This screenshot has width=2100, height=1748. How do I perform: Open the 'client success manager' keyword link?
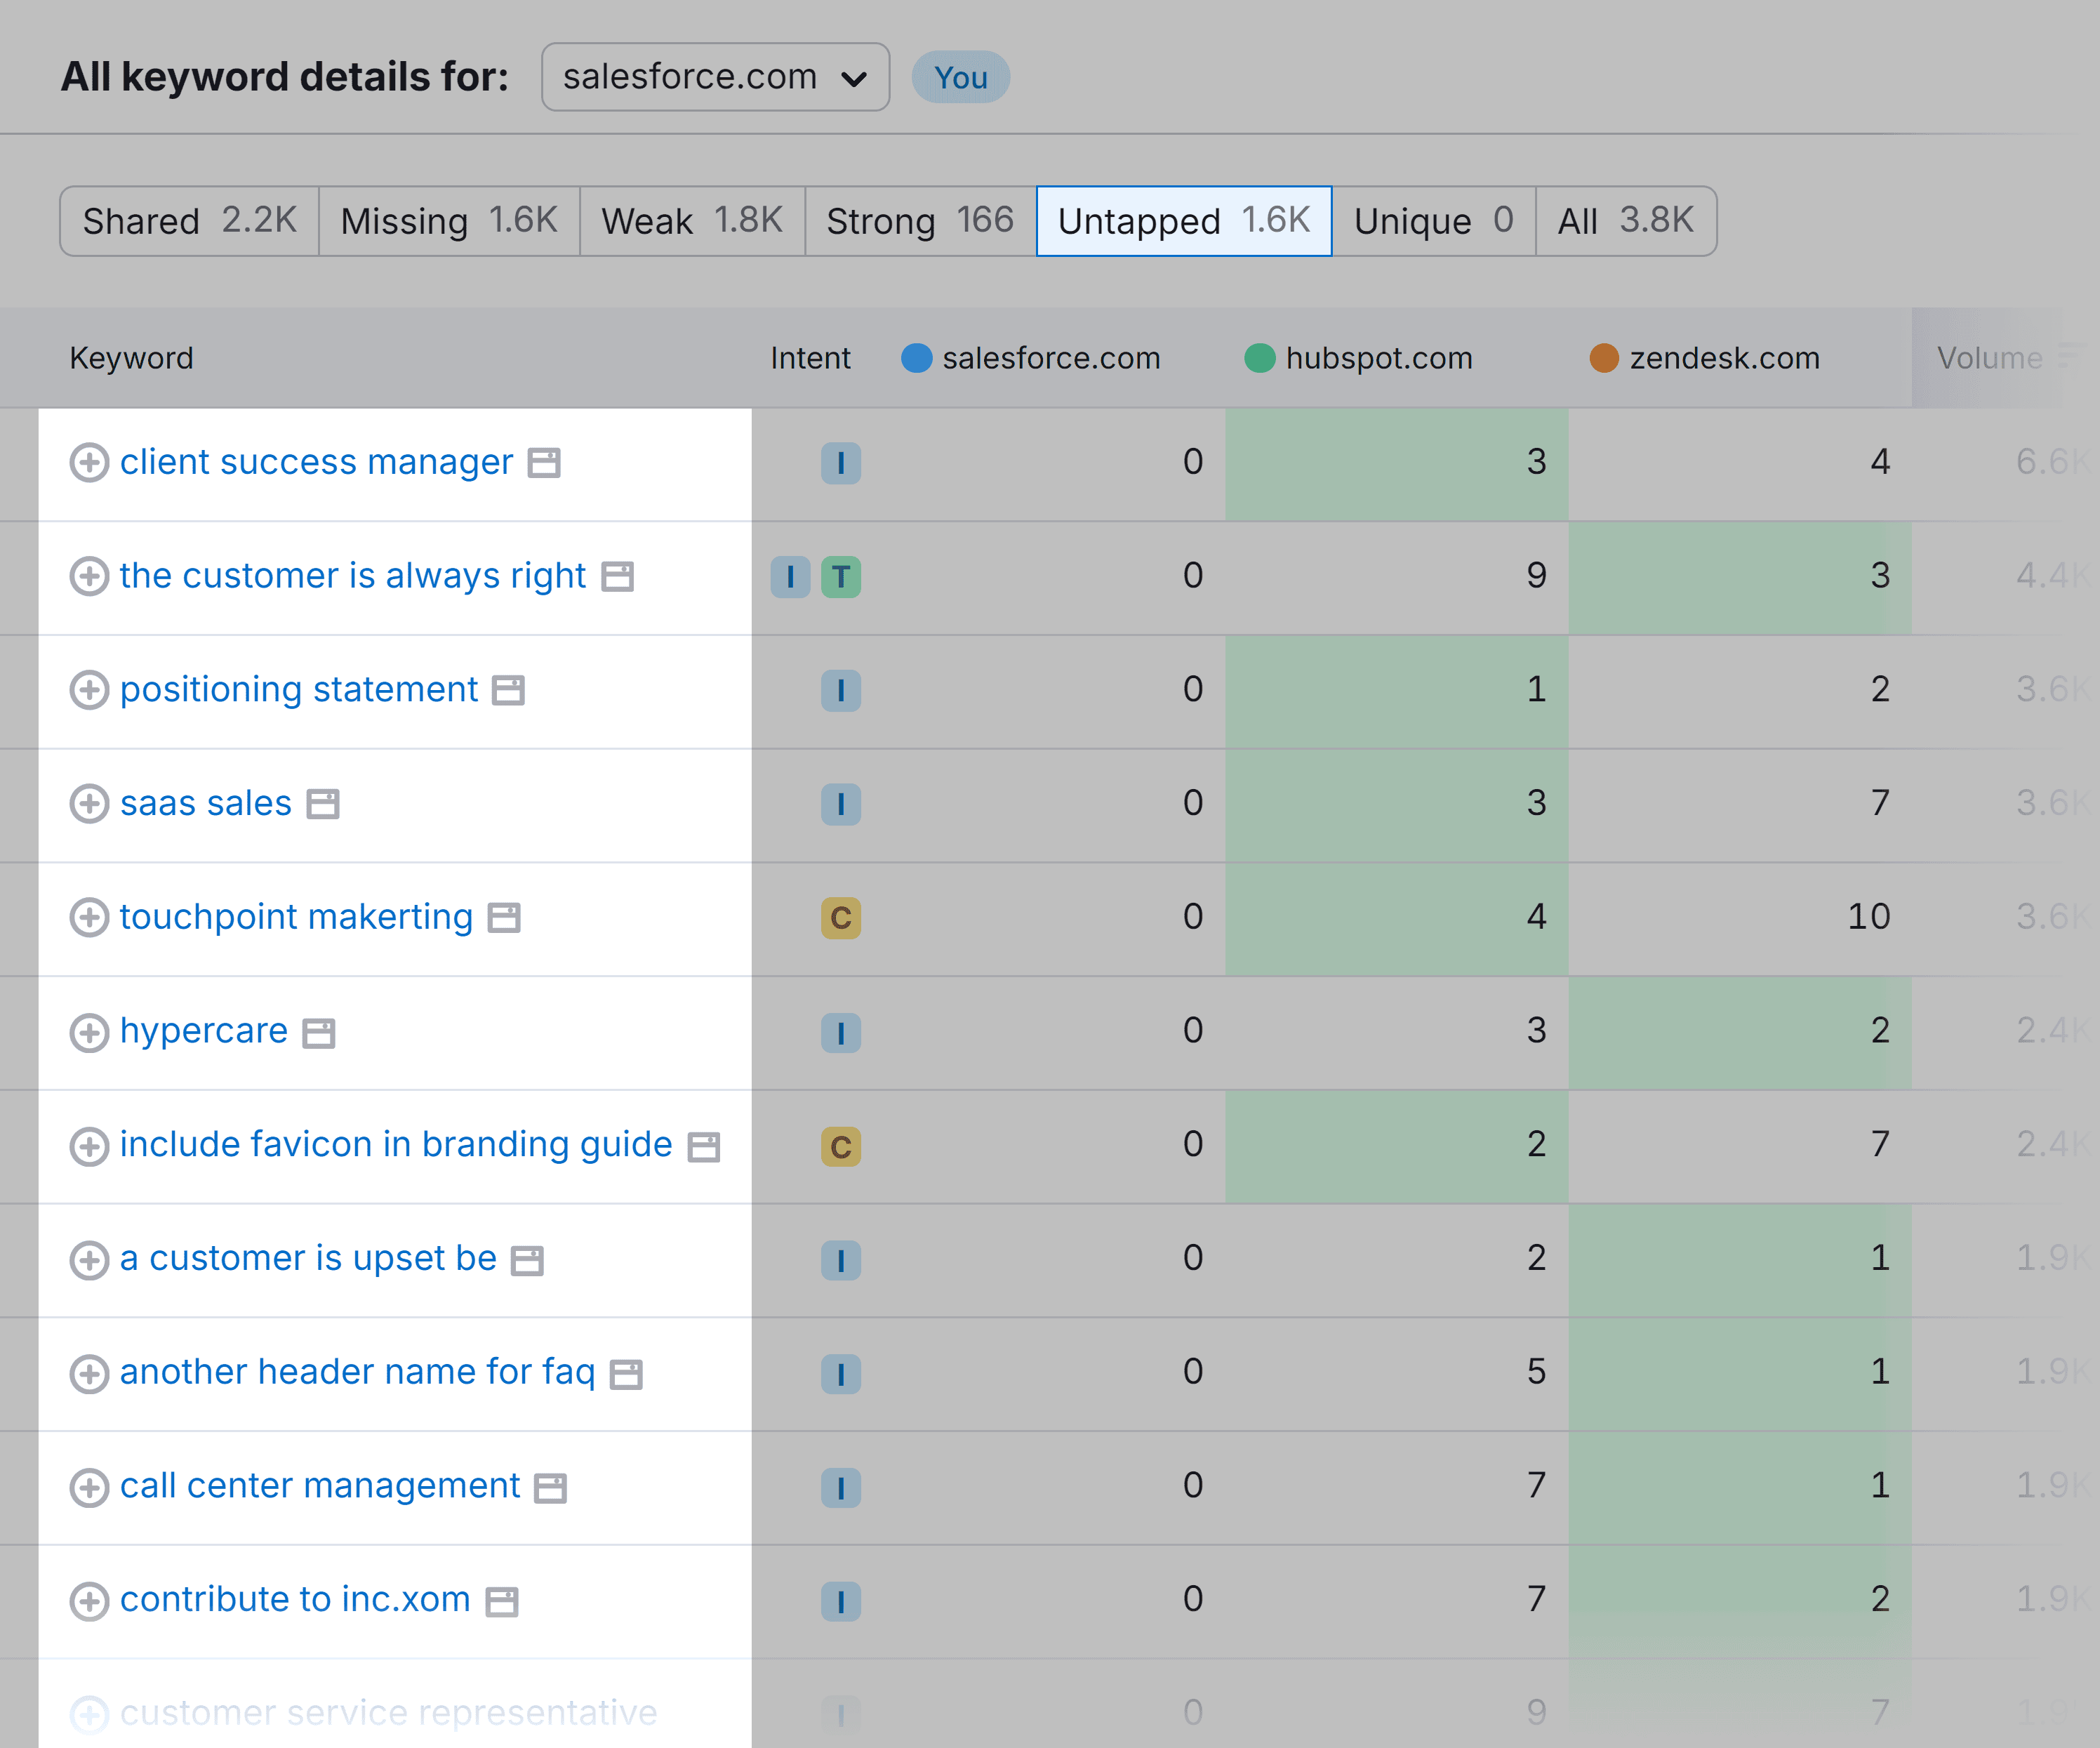316,462
